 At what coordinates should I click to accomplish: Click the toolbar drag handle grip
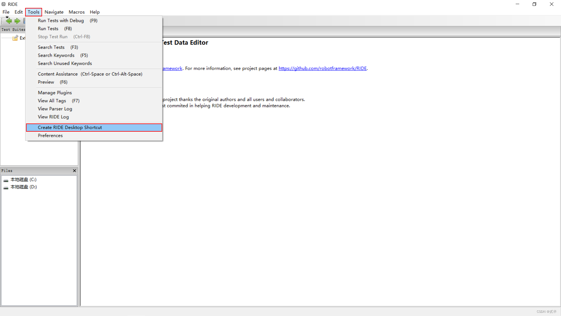pos(2,21)
